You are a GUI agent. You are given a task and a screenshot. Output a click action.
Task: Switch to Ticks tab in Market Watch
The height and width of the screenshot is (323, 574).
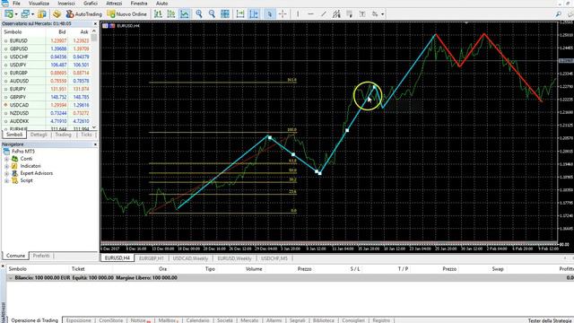86,135
